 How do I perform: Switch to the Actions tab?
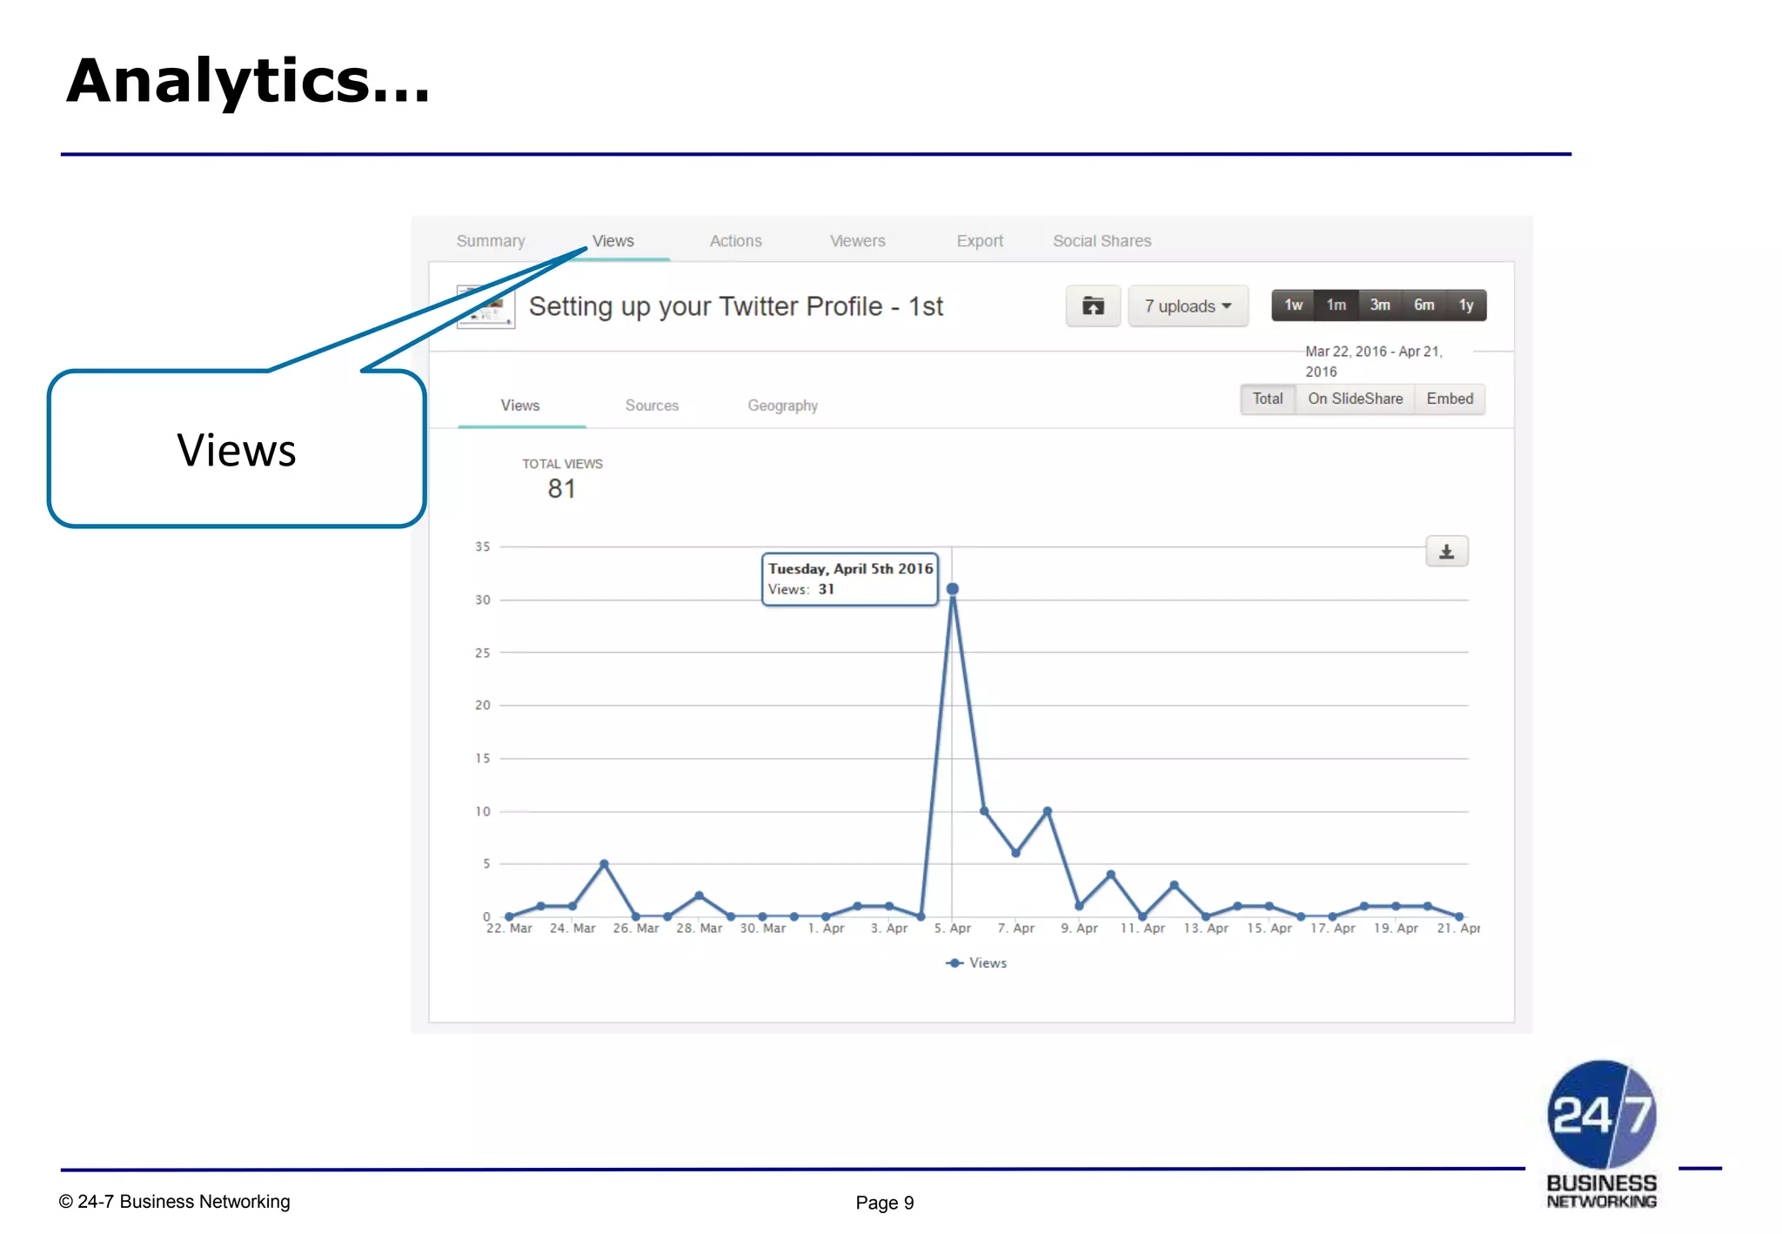coord(735,241)
